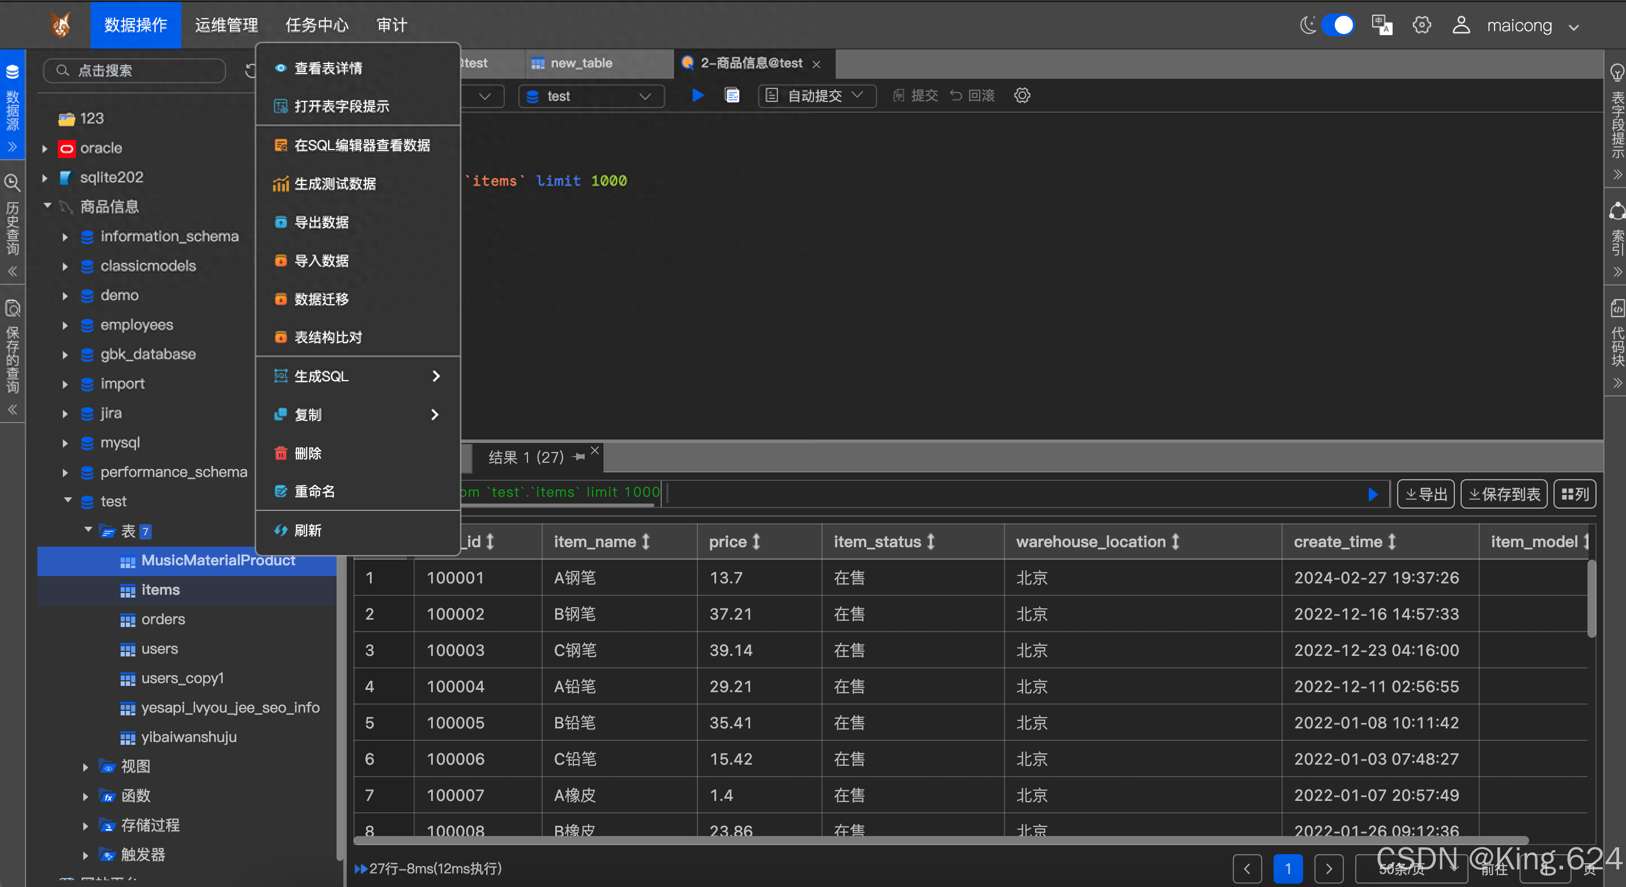Toggle the dark mode switch
Image resolution: width=1626 pixels, height=887 pixels.
click(1337, 25)
